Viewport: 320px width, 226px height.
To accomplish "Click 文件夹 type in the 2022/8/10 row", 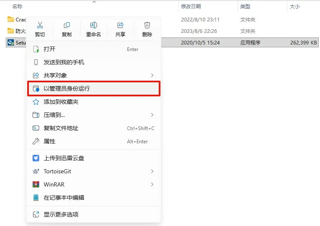I will pyautogui.click(x=248, y=20).
